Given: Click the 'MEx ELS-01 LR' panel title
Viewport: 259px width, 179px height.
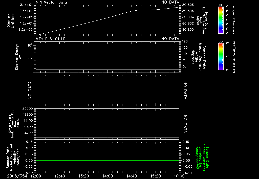Looking at the screenshot, I should (x=51, y=39).
